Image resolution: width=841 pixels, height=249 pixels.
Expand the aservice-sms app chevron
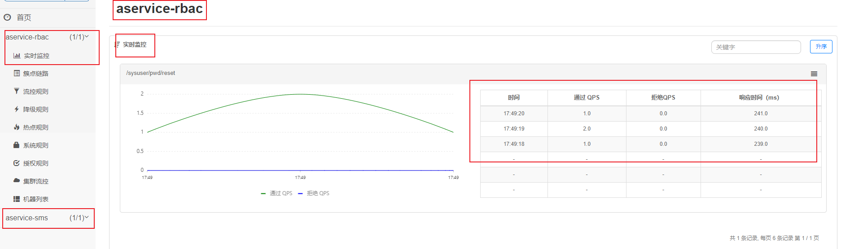click(x=87, y=218)
